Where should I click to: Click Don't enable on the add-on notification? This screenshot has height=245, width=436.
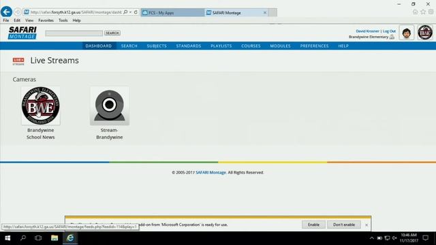click(x=343, y=225)
